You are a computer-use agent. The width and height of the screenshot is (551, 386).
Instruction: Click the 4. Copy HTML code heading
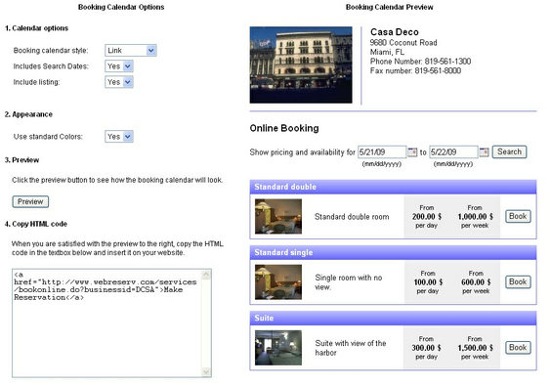[36, 225]
